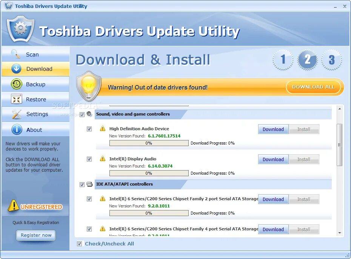
Task: Click step 2 badge
Action: (307, 59)
